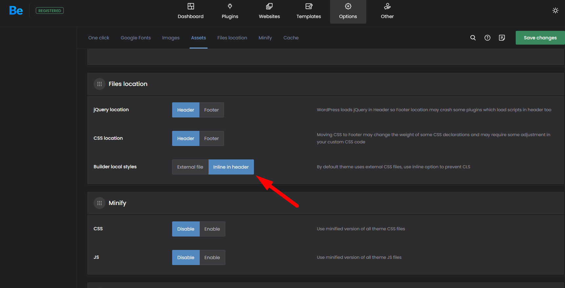Click the search magnifier icon

(x=473, y=38)
